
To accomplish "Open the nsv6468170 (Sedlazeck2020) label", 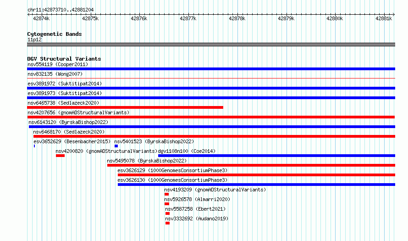I will pos(69,132).
